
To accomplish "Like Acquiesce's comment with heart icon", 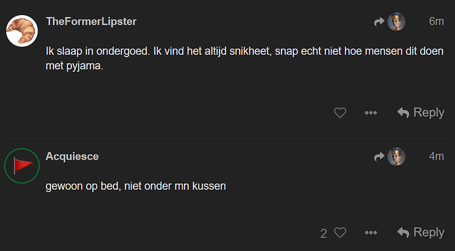I will pos(340,233).
